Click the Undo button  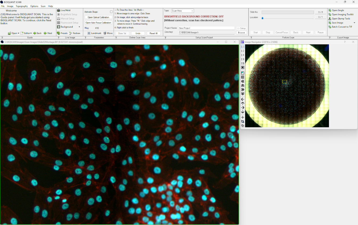click(x=138, y=33)
